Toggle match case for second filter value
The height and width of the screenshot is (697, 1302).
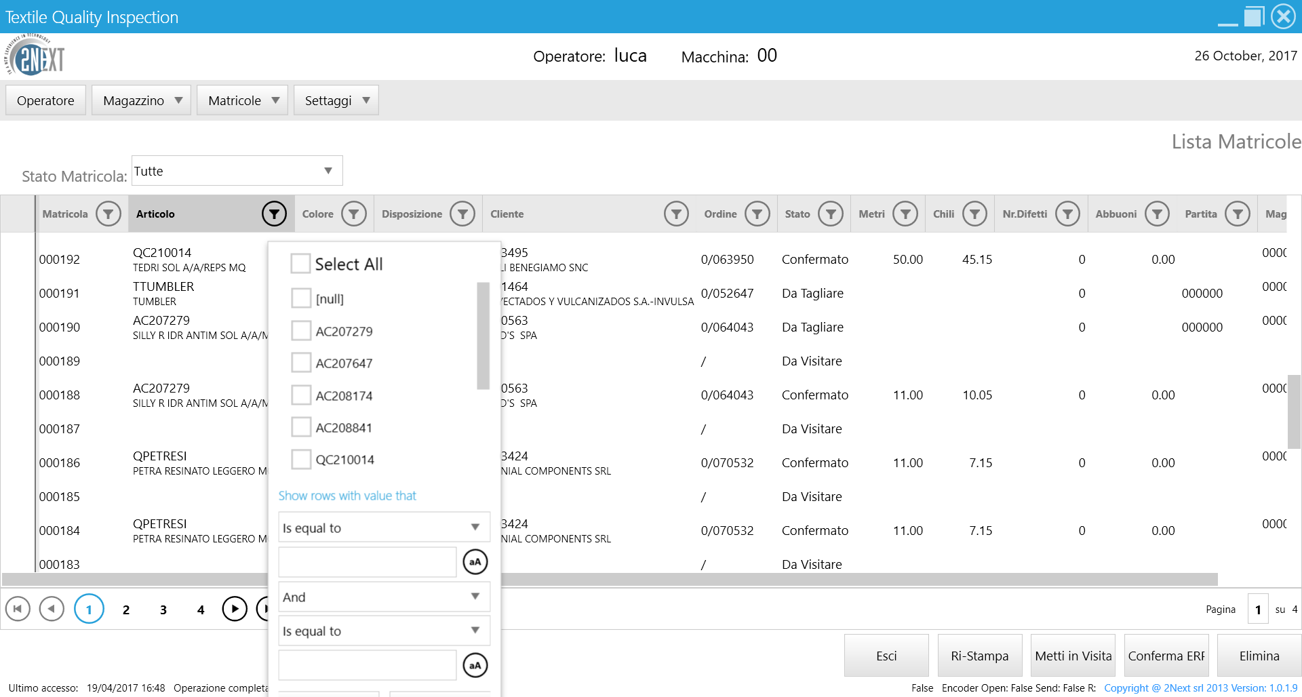475,665
